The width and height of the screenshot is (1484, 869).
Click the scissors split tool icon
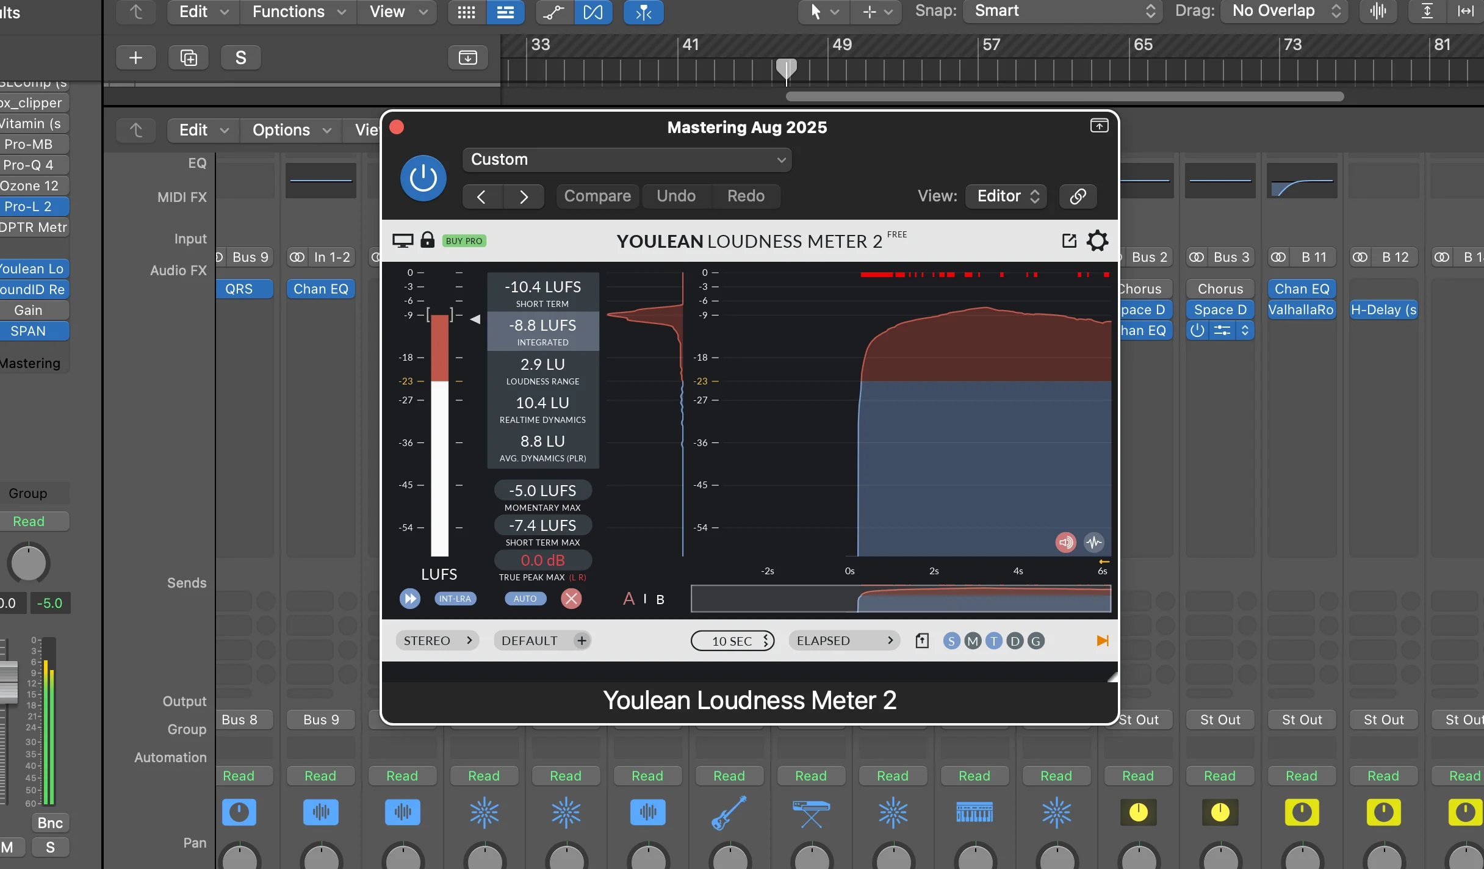pyautogui.click(x=641, y=12)
